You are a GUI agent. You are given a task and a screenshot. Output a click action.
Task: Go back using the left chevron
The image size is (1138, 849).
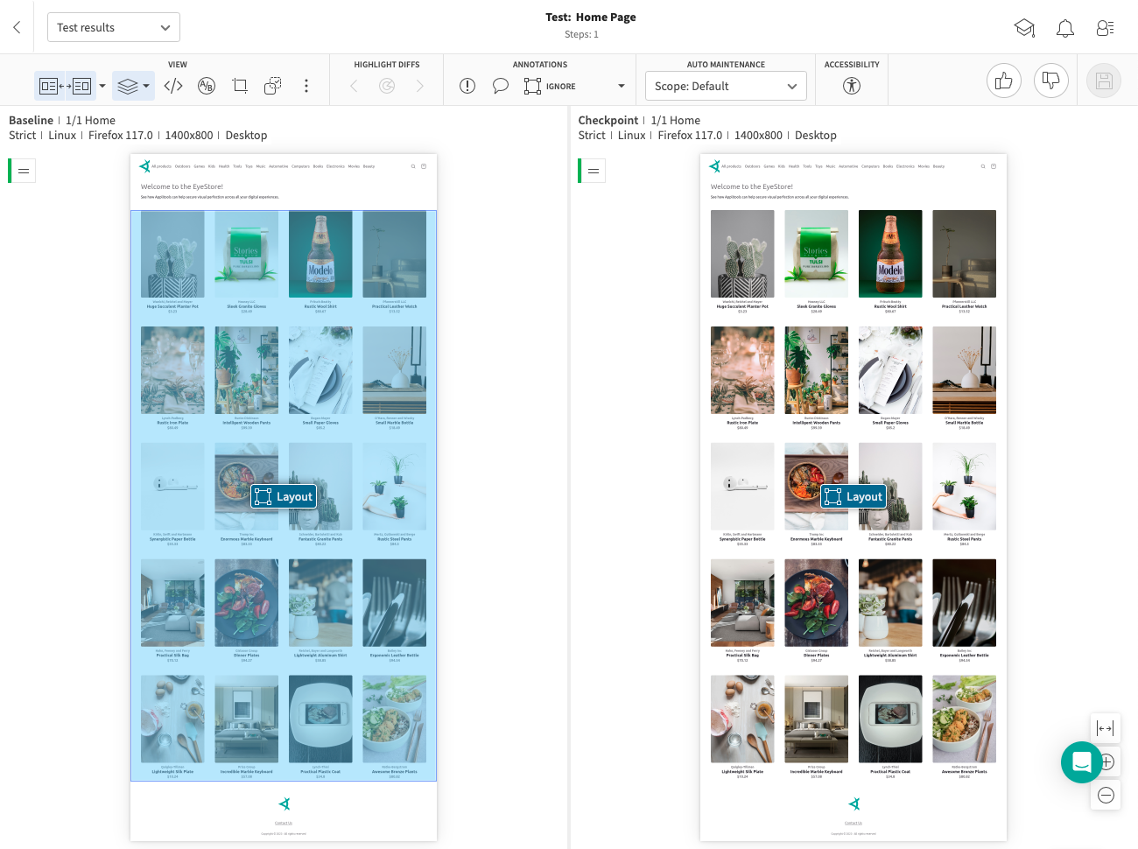[17, 27]
